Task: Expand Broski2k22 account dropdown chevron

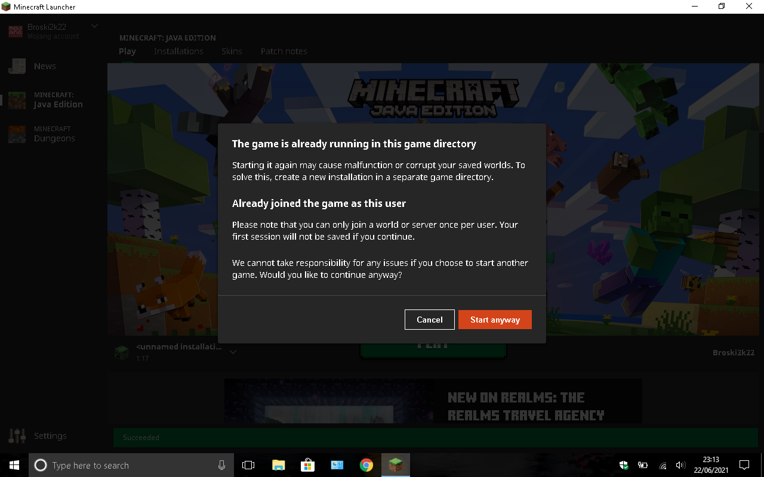Action: [x=94, y=26]
